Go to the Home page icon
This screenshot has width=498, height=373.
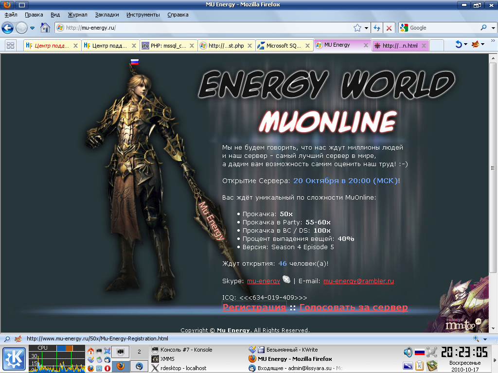click(x=45, y=28)
